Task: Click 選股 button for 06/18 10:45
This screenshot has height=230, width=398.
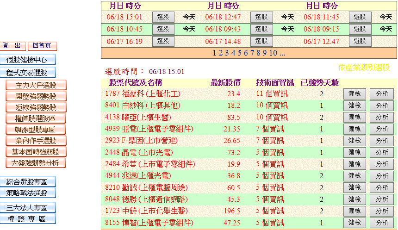Action: coord(163,29)
